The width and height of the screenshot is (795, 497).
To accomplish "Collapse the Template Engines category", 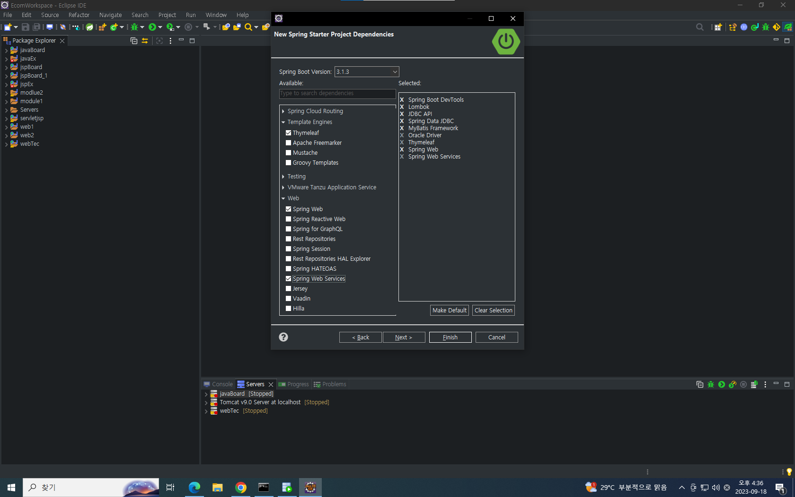I will click(x=283, y=122).
